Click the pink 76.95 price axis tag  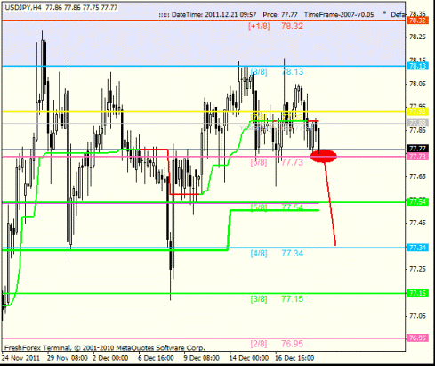417,338
